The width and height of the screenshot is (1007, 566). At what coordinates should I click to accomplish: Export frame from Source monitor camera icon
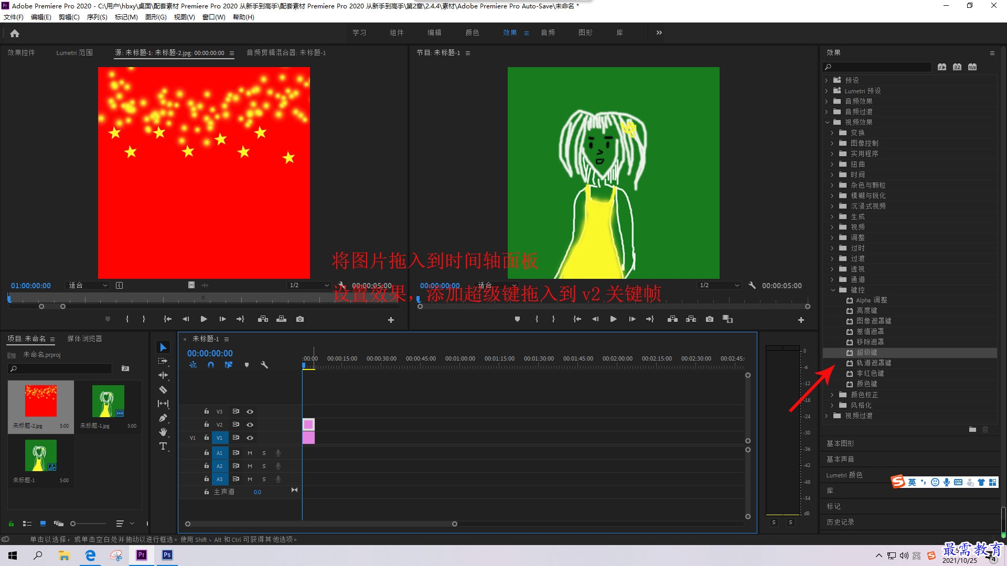click(300, 319)
